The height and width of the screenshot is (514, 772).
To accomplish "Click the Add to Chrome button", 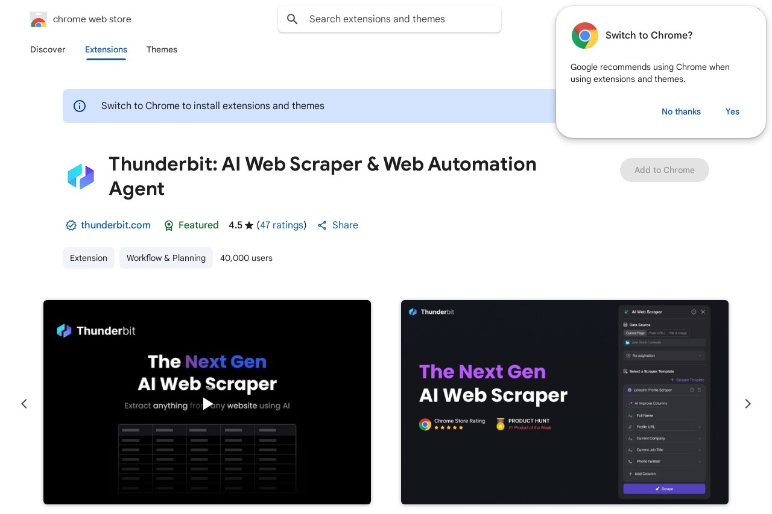I will (x=665, y=170).
